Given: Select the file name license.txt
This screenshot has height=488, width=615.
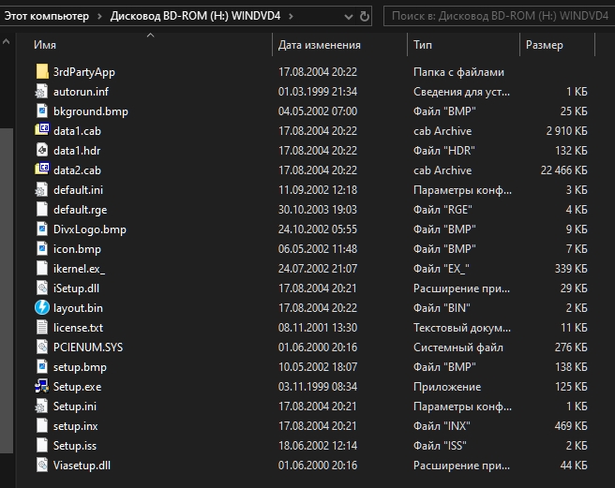Looking at the screenshot, I should tap(78, 327).
